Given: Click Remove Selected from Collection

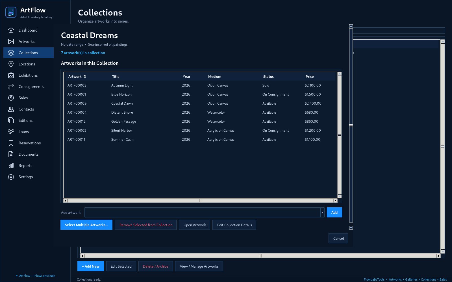Looking at the screenshot, I should (146, 225).
